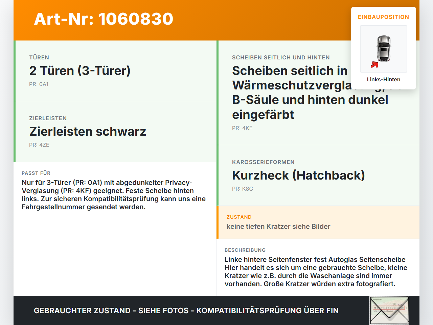
Task: Select the Kurzheck (Hatchback) body type card
Action: point(318,175)
